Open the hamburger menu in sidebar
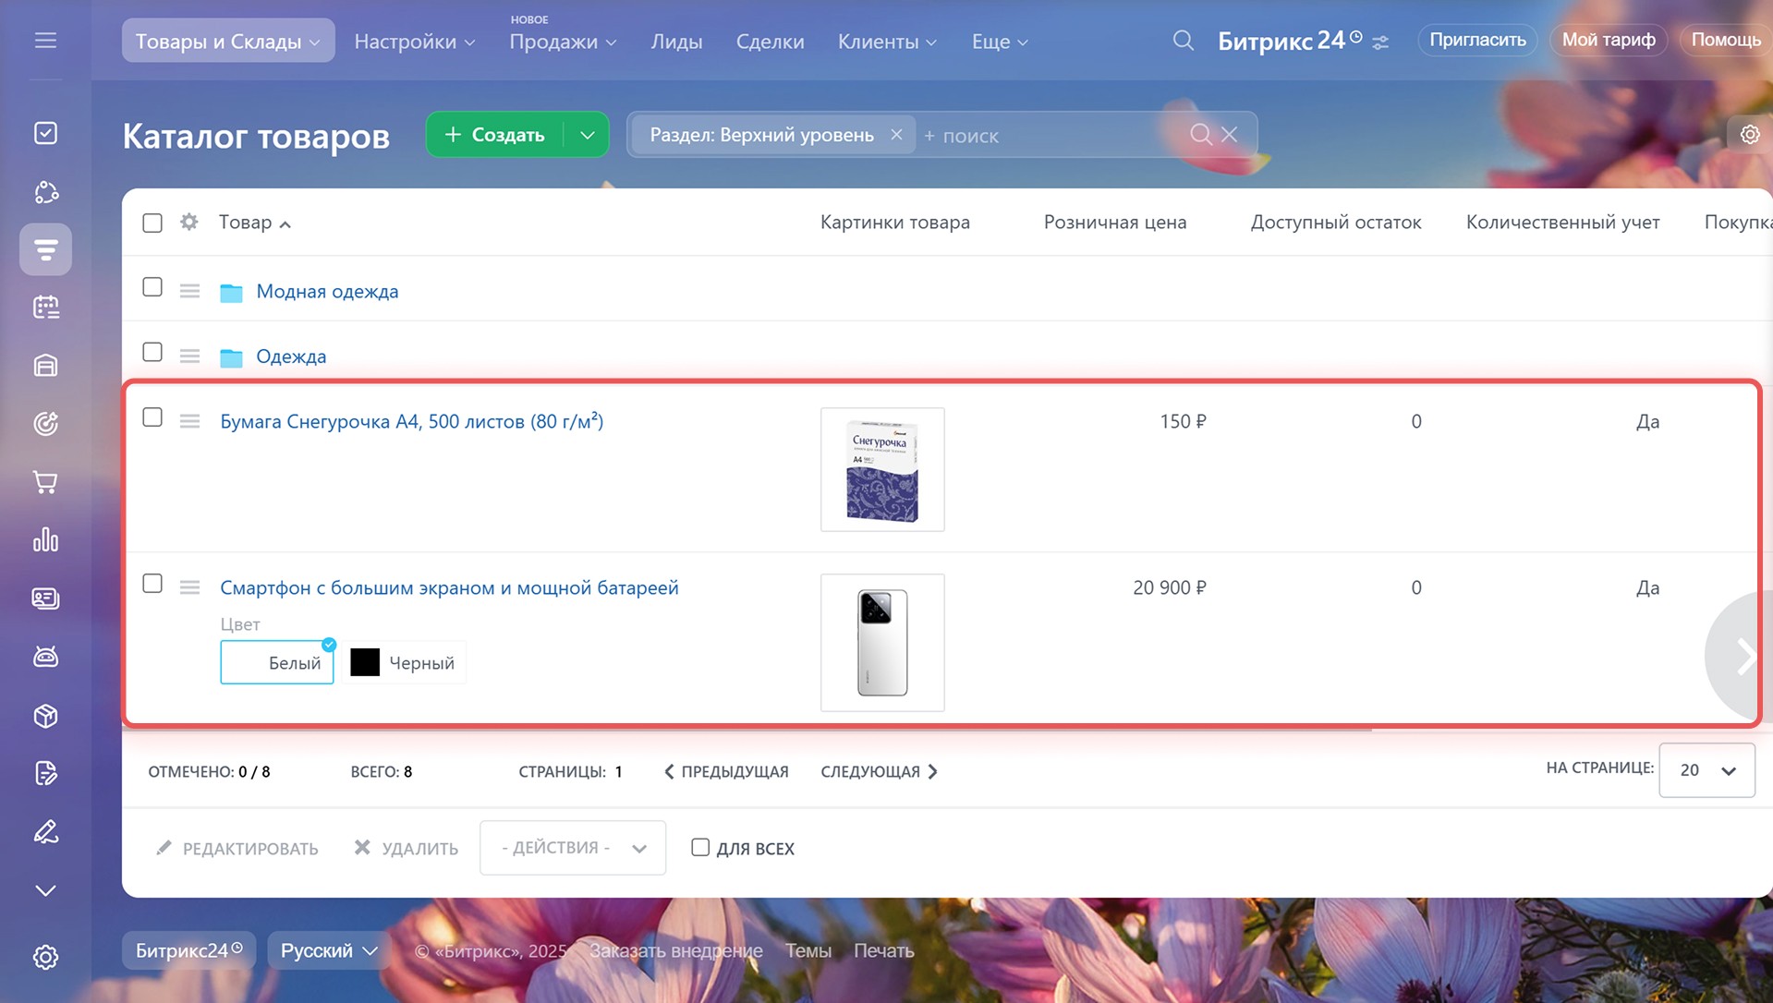The width and height of the screenshot is (1773, 1003). click(45, 41)
